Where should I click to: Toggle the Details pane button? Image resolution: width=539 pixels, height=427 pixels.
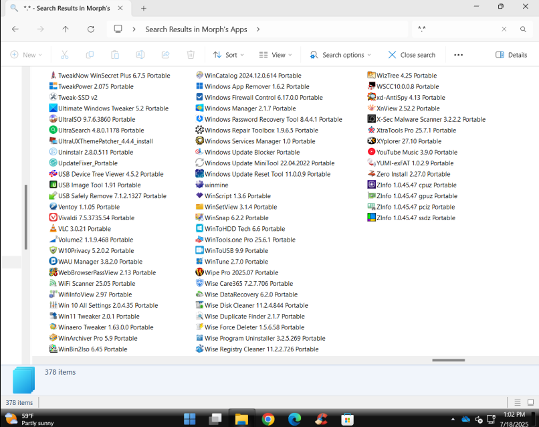coord(511,55)
